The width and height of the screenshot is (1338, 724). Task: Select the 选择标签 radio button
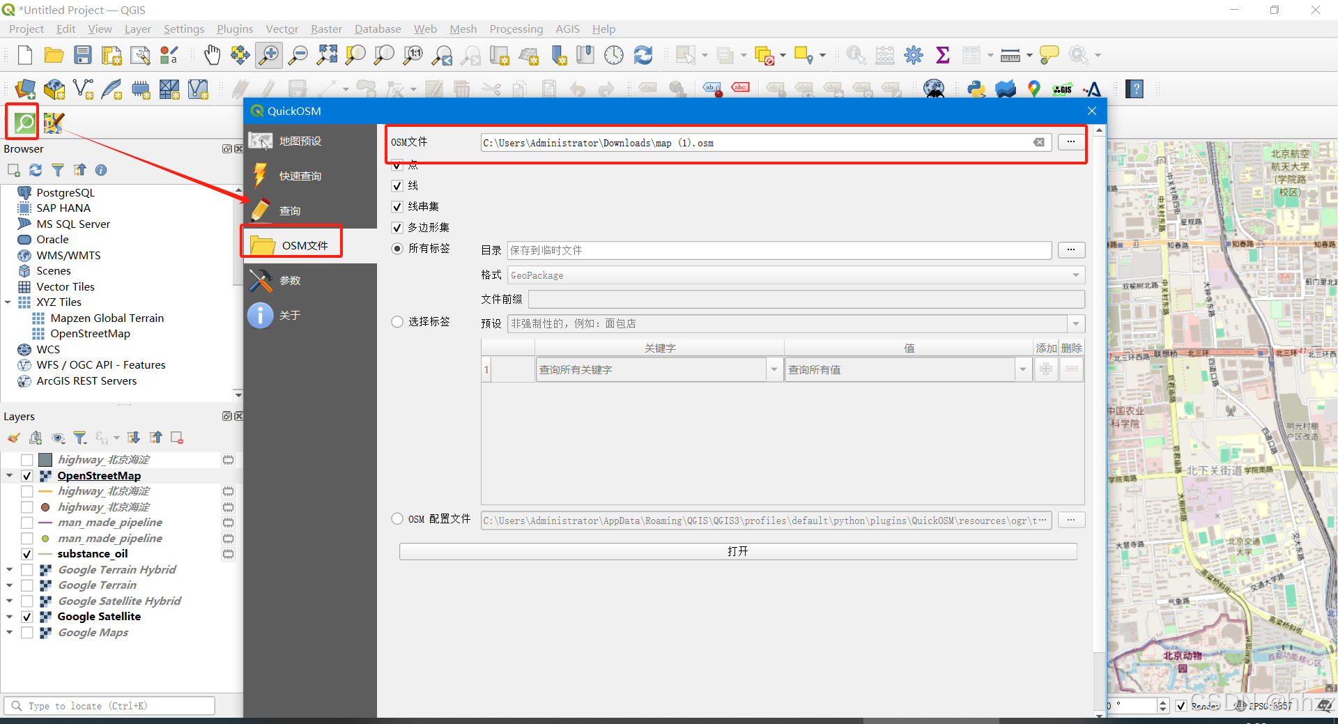(x=397, y=322)
